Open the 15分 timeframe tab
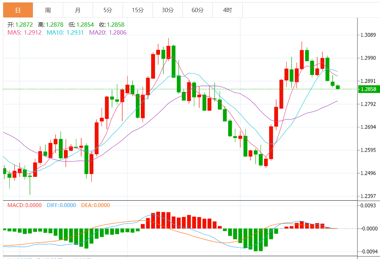Screen dimensions: 380x259 pyautogui.click(x=138, y=10)
